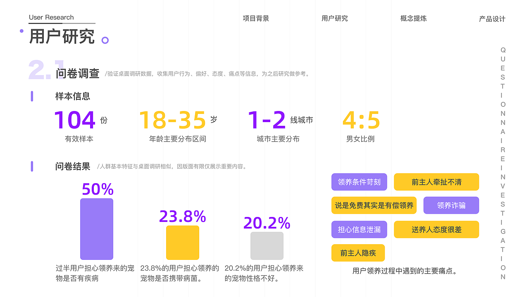Select the 18-35岁 age range figure
Viewport: 529px width, 297px height.
[x=174, y=120]
